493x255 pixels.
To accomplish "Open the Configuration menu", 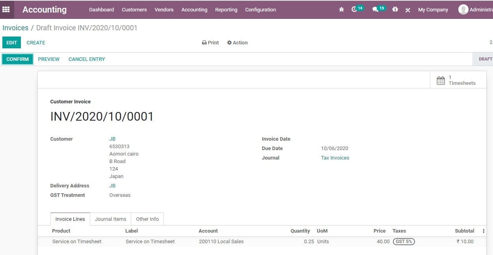I will [260, 9].
